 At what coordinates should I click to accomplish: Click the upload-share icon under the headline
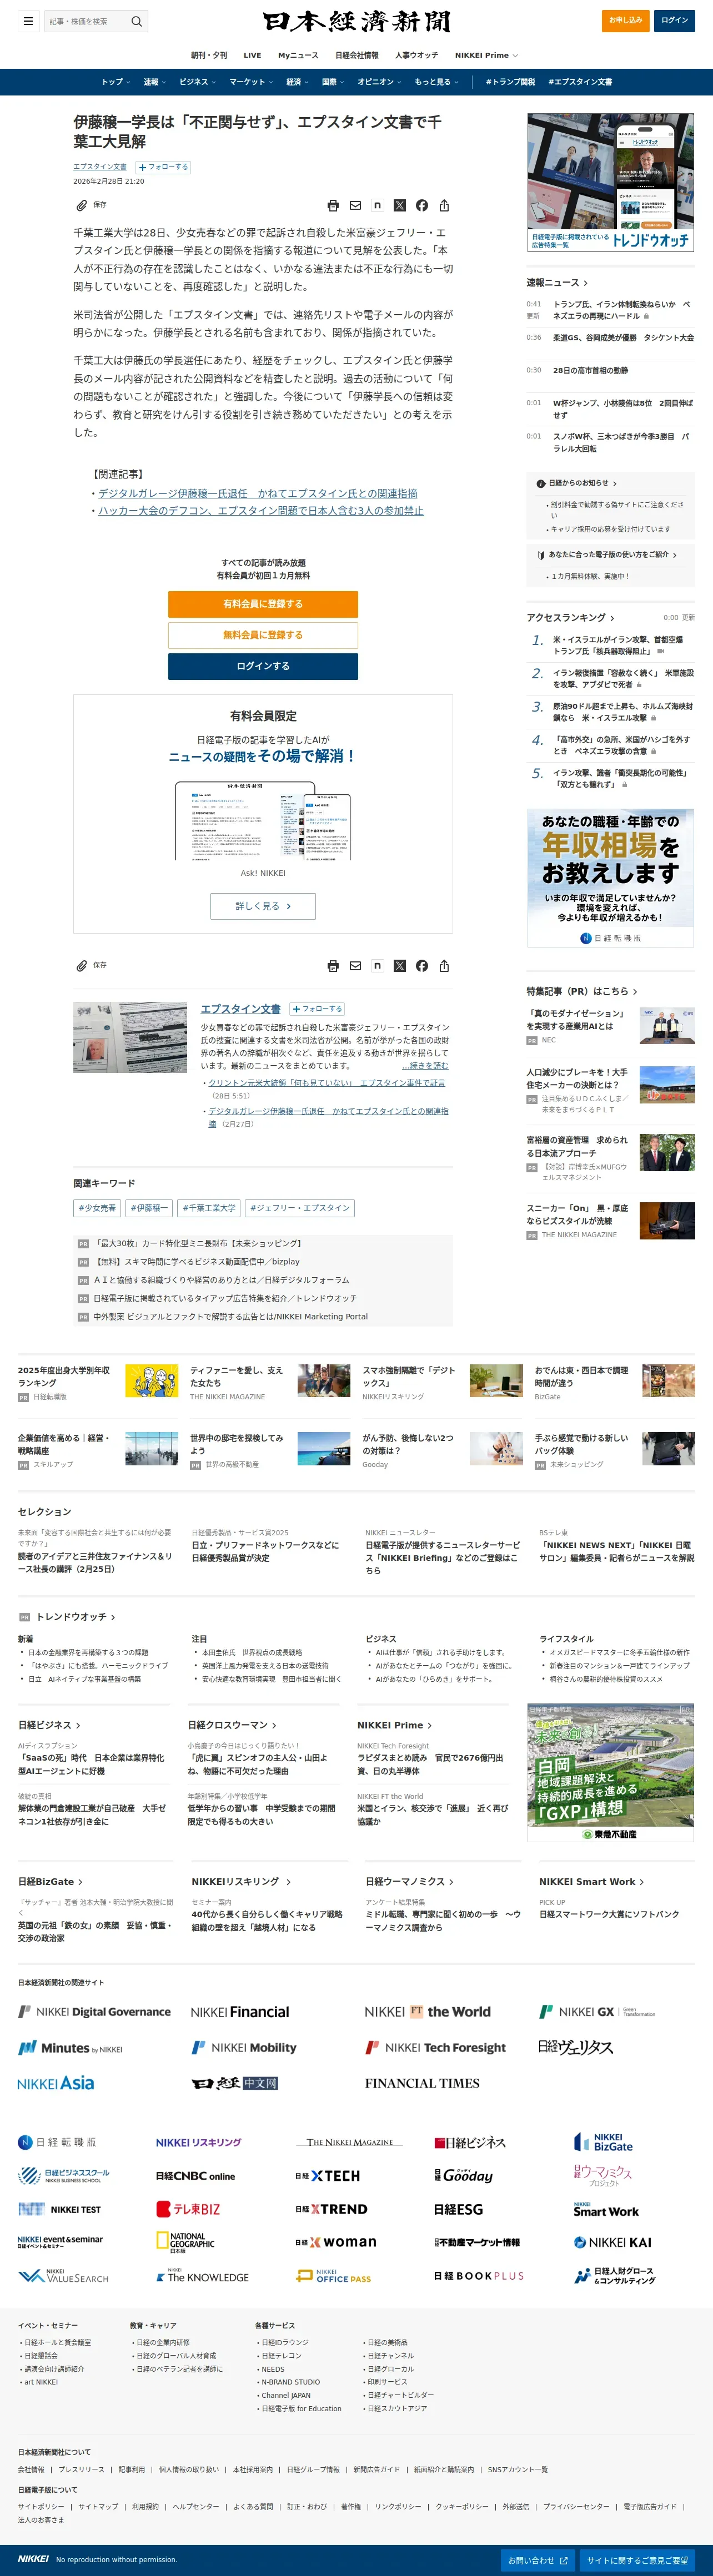[x=444, y=205]
